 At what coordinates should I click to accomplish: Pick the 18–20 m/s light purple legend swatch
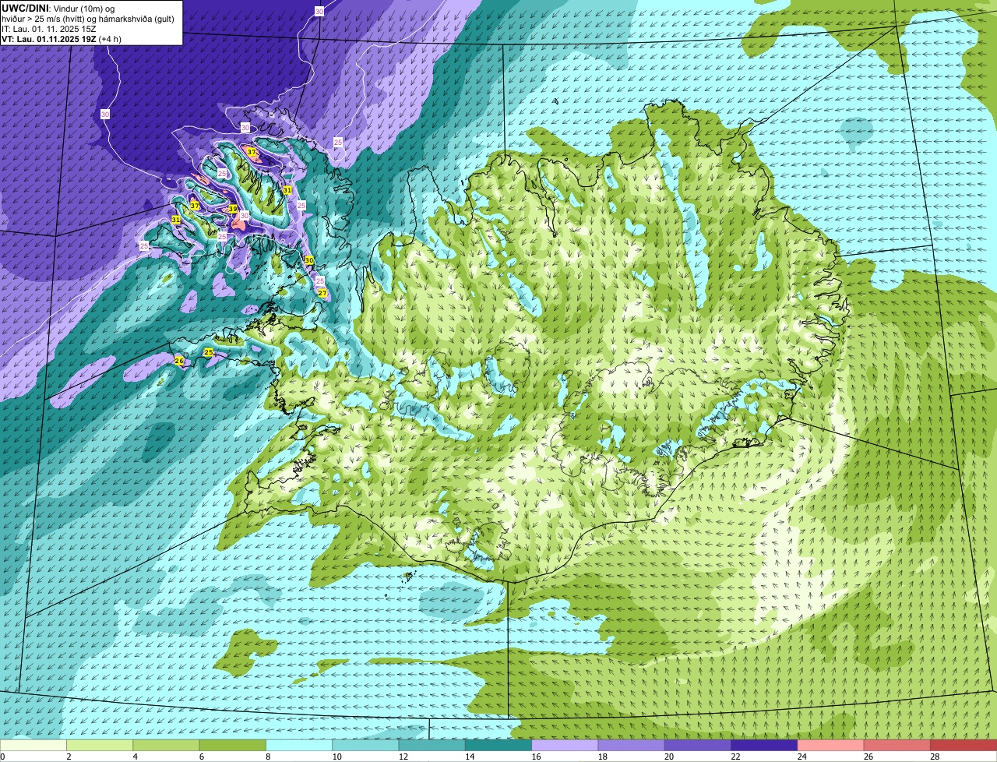coord(631,745)
